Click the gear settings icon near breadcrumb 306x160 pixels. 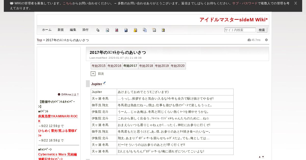266,40
